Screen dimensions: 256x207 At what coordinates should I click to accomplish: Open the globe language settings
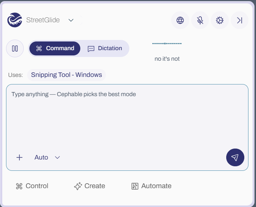point(180,20)
